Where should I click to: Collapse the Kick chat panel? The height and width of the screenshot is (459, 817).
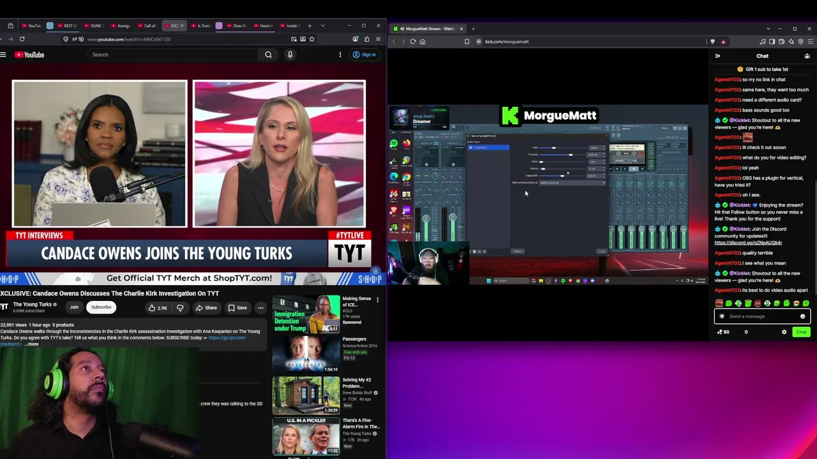[717, 56]
